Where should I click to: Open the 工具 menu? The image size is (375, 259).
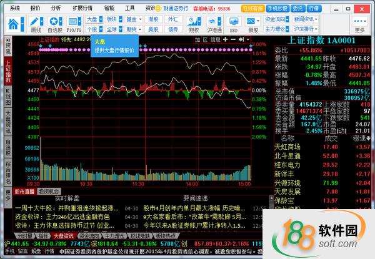click(x=130, y=8)
